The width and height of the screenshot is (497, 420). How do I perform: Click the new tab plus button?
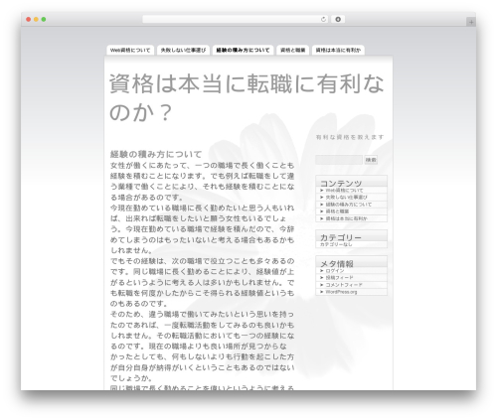[x=471, y=22]
